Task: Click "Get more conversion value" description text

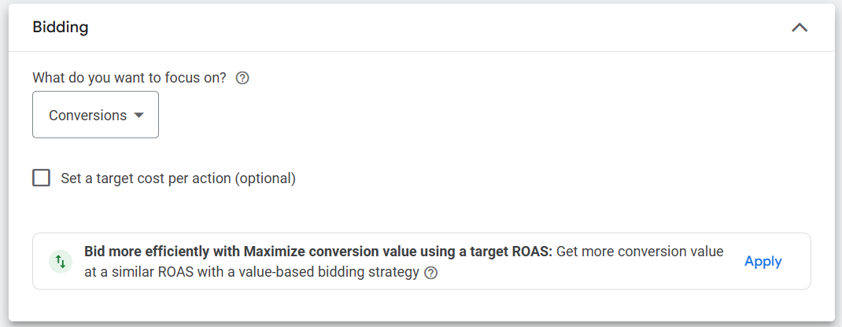Action: 639,252
